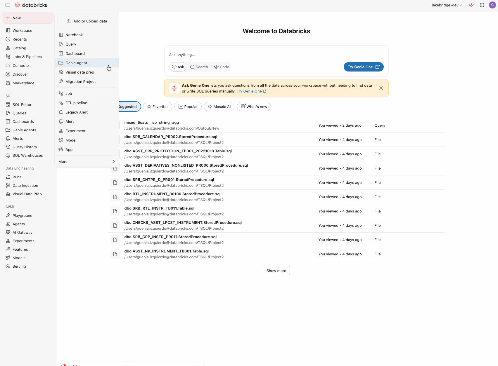
Task: Choose Job from the New menu
Action: (x=87, y=93)
